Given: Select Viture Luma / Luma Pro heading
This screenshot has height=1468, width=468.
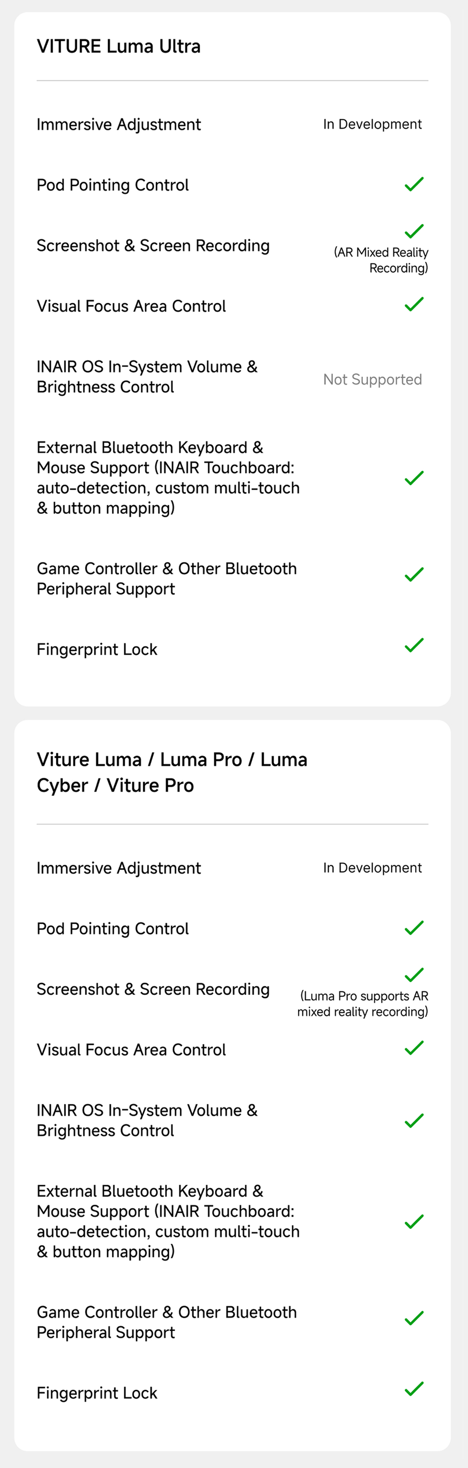Looking at the screenshot, I should pos(172,773).
